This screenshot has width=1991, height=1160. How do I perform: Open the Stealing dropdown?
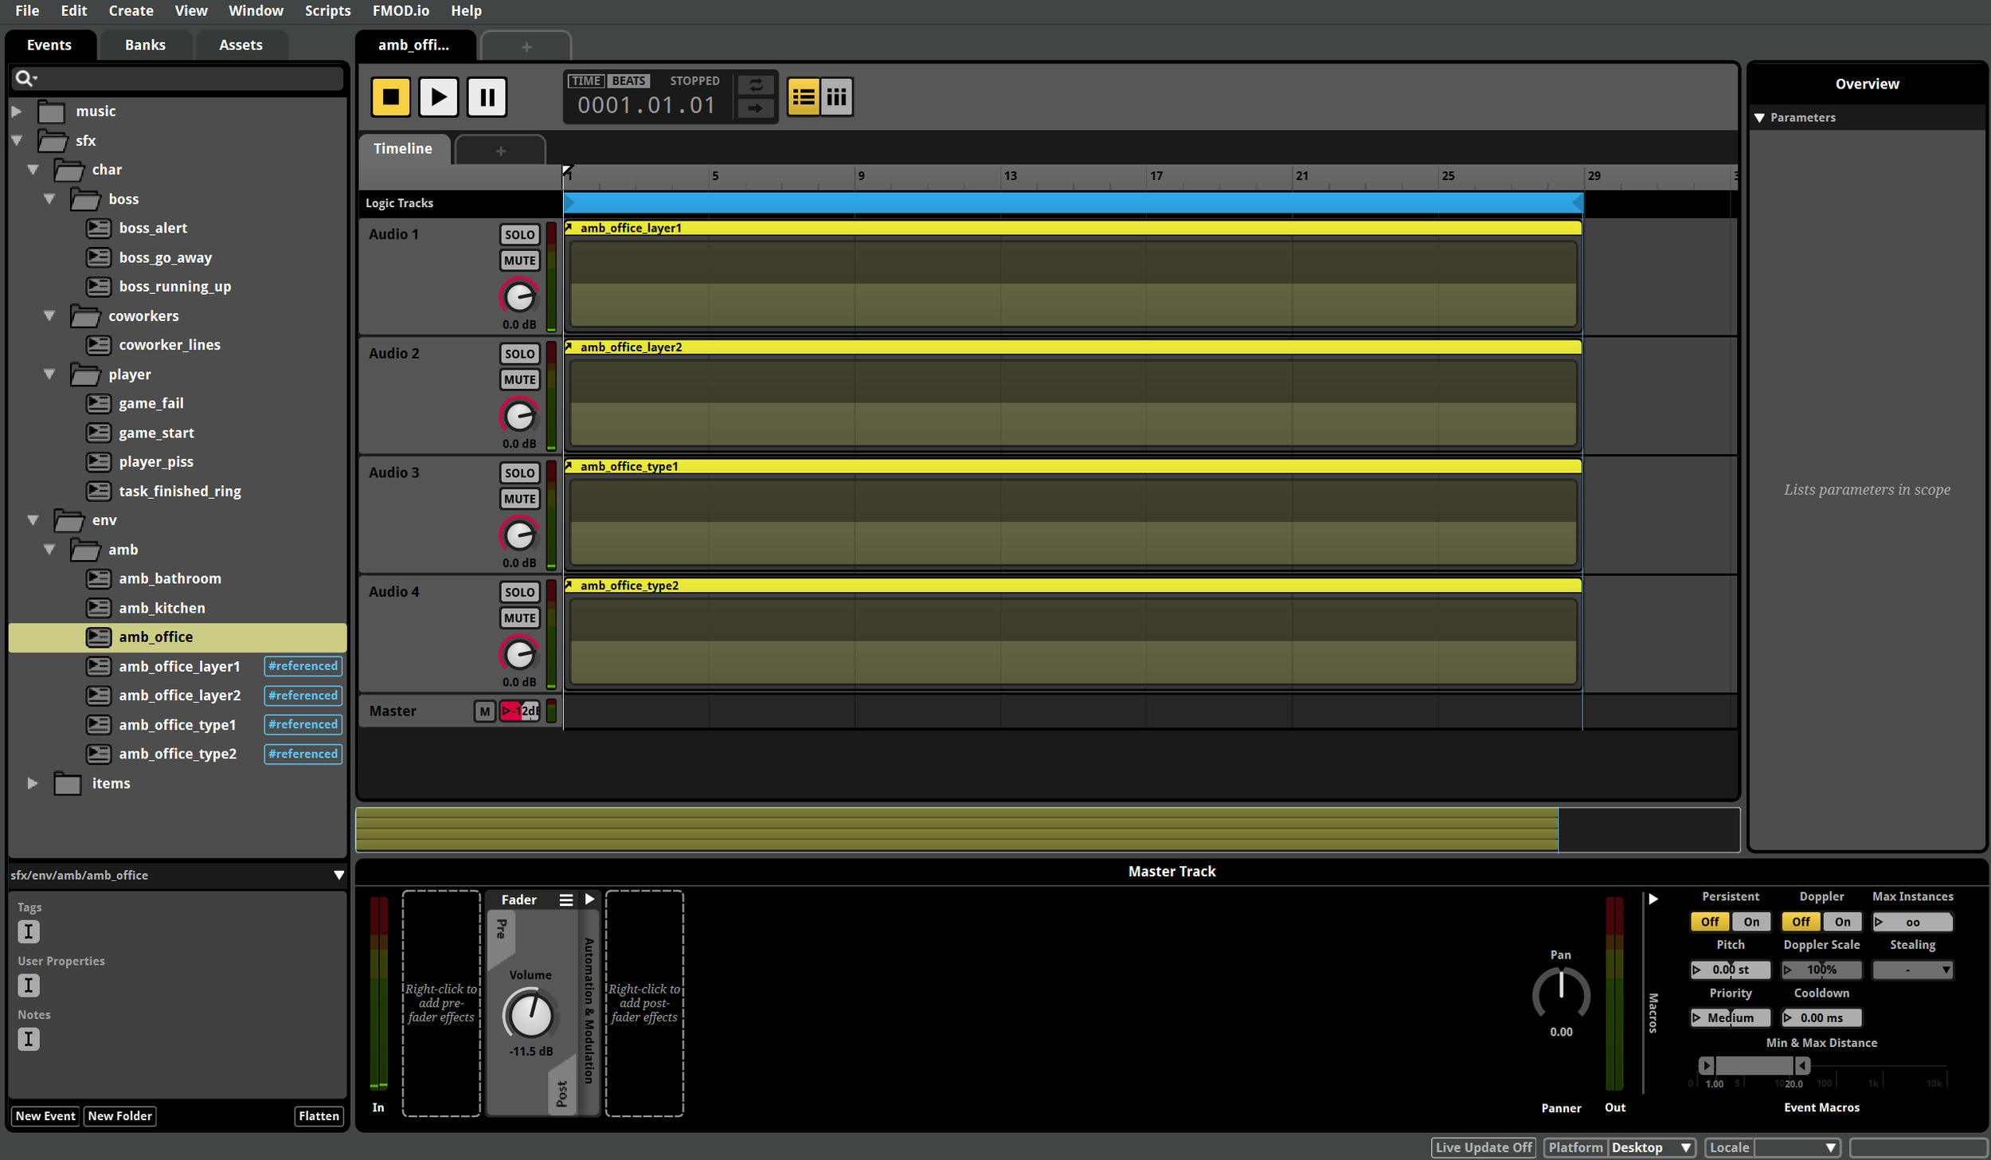coord(1912,970)
